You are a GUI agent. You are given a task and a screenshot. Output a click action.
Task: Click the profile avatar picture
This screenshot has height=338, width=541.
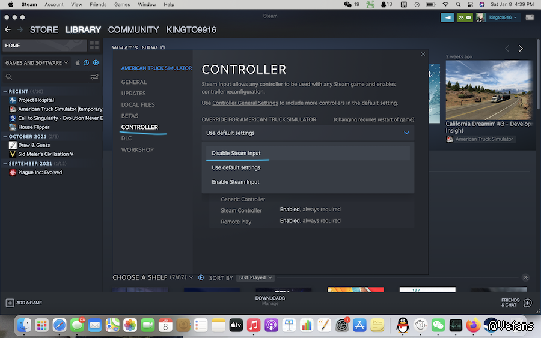tap(480, 17)
